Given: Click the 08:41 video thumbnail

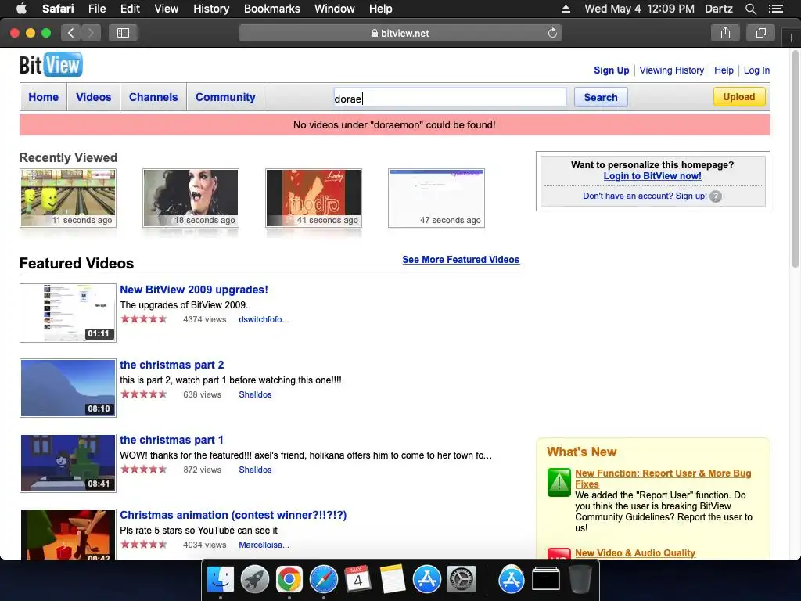Looking at the screenshot, I should pos(68,463).
